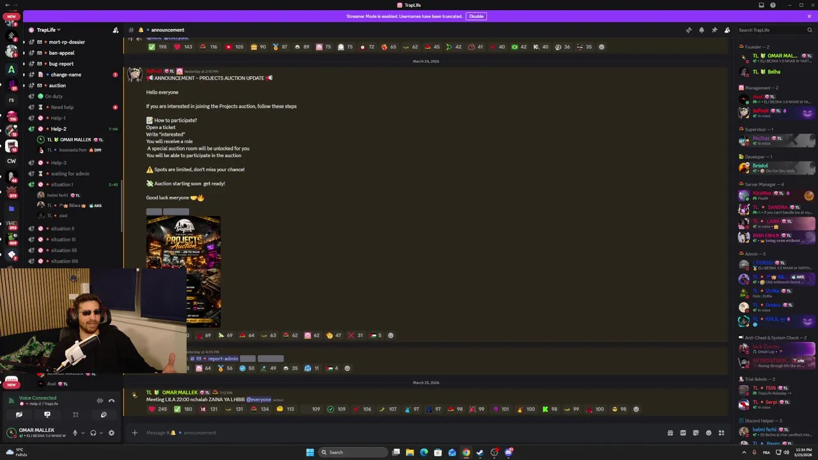
Task: Open the OMAR MALLEK user panel at bottom
Action: 36,433
